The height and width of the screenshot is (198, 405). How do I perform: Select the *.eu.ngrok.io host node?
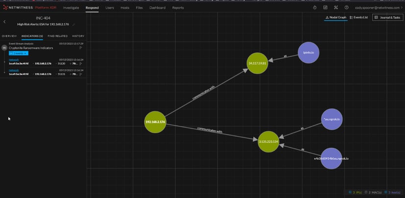(332, 119)
